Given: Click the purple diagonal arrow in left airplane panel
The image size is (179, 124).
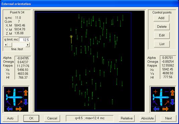Looking at the screenshot, I should 9,103.
